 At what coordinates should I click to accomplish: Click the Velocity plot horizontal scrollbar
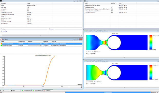122,57
